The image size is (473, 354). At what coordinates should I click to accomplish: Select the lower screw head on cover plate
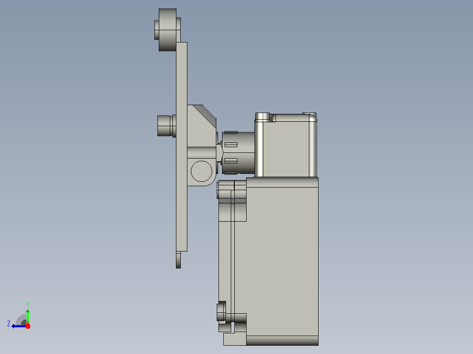[221, 312]
